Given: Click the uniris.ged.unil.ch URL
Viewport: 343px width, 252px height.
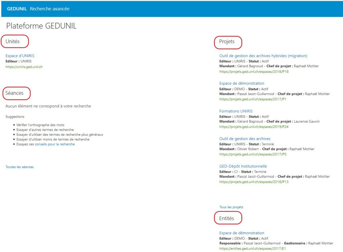Looking at the screenshot, I should tap(24, 67).
